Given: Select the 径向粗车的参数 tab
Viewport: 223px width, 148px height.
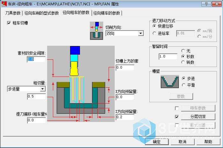Looking at the screenshot, I should 76,13.
